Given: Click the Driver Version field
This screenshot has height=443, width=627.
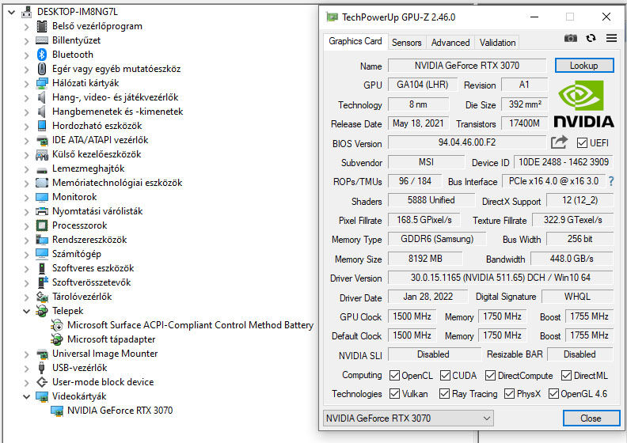Looking at the screenshot, I should [500, 278].
